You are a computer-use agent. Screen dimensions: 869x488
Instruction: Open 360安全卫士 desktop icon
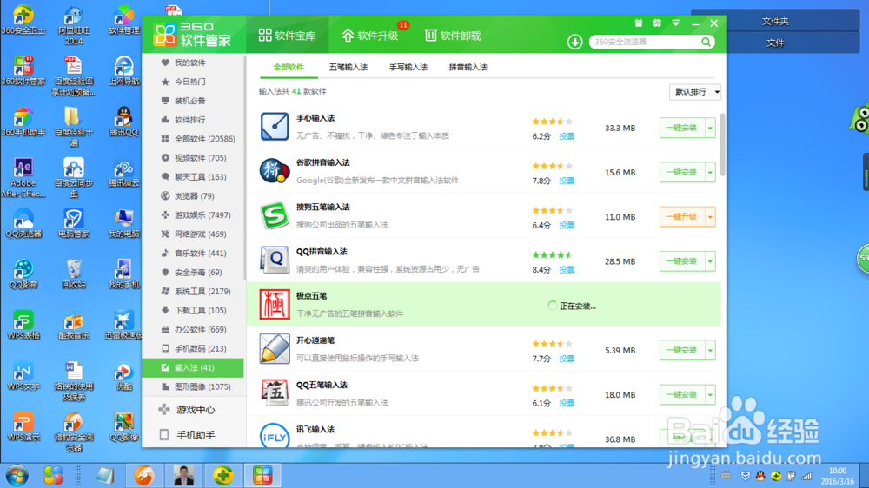coord(23,21)
